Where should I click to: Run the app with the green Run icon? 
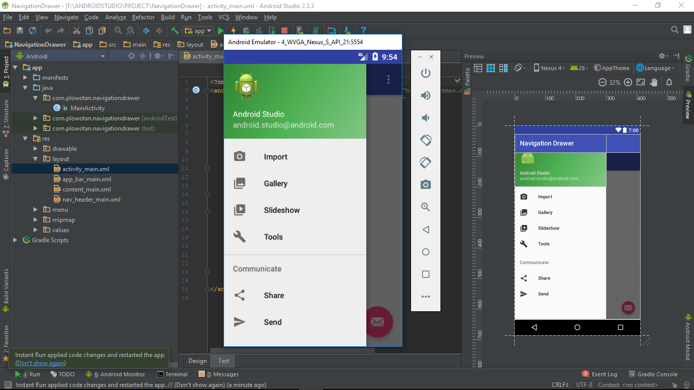pyautogui.click(x=220, y=30)
